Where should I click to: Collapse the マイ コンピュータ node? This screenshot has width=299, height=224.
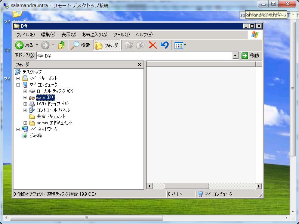(18, 85)
